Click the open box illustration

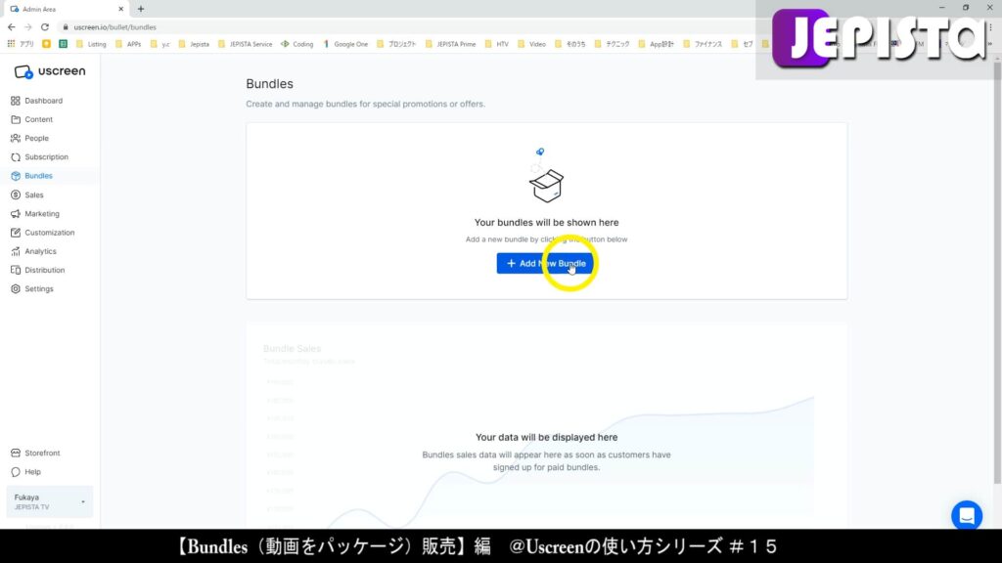click(x=546, y=176)
